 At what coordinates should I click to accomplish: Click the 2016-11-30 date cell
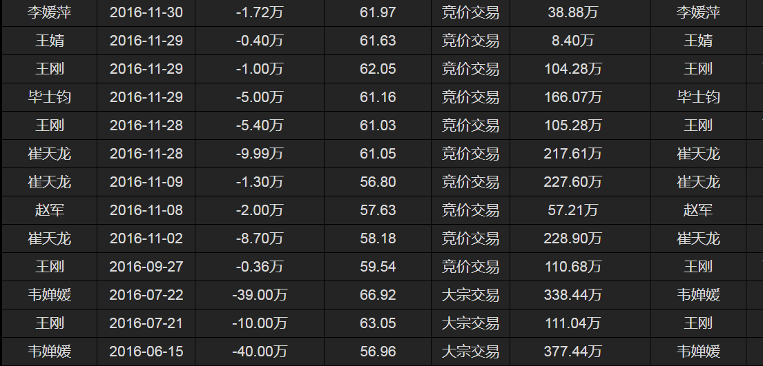point(146,12)
